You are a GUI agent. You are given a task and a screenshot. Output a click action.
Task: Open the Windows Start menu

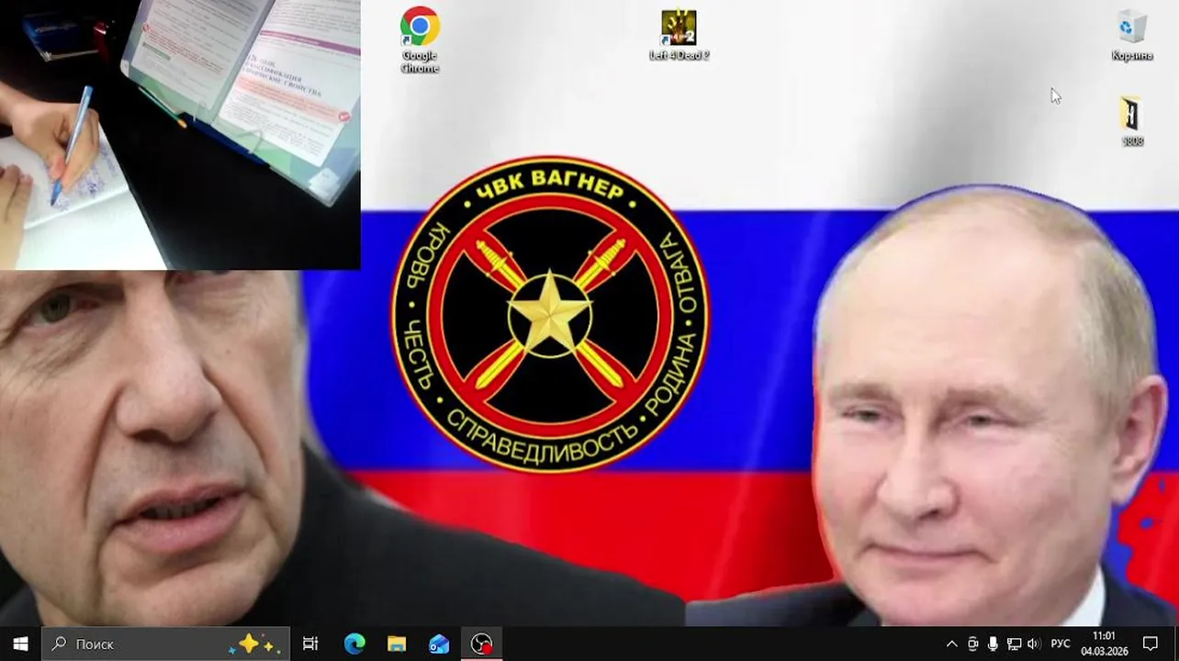point(20,644)
